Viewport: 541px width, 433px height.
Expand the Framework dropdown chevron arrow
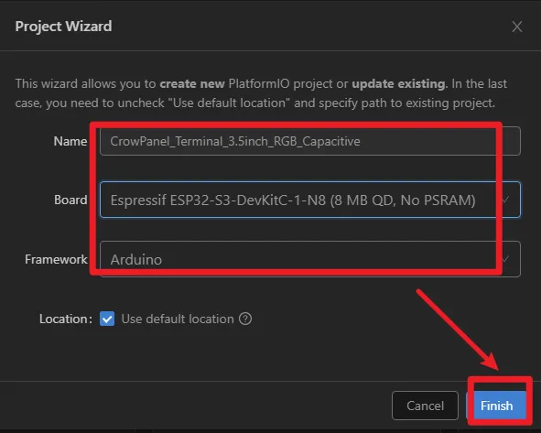click(506, 259)
